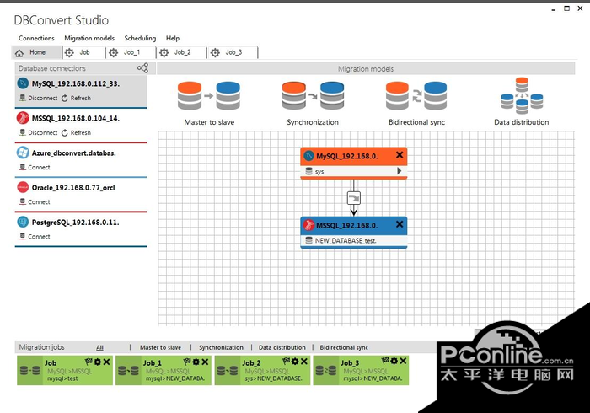
Task: Open Job_3 settings gear
Action: click(x=394, y=361)
